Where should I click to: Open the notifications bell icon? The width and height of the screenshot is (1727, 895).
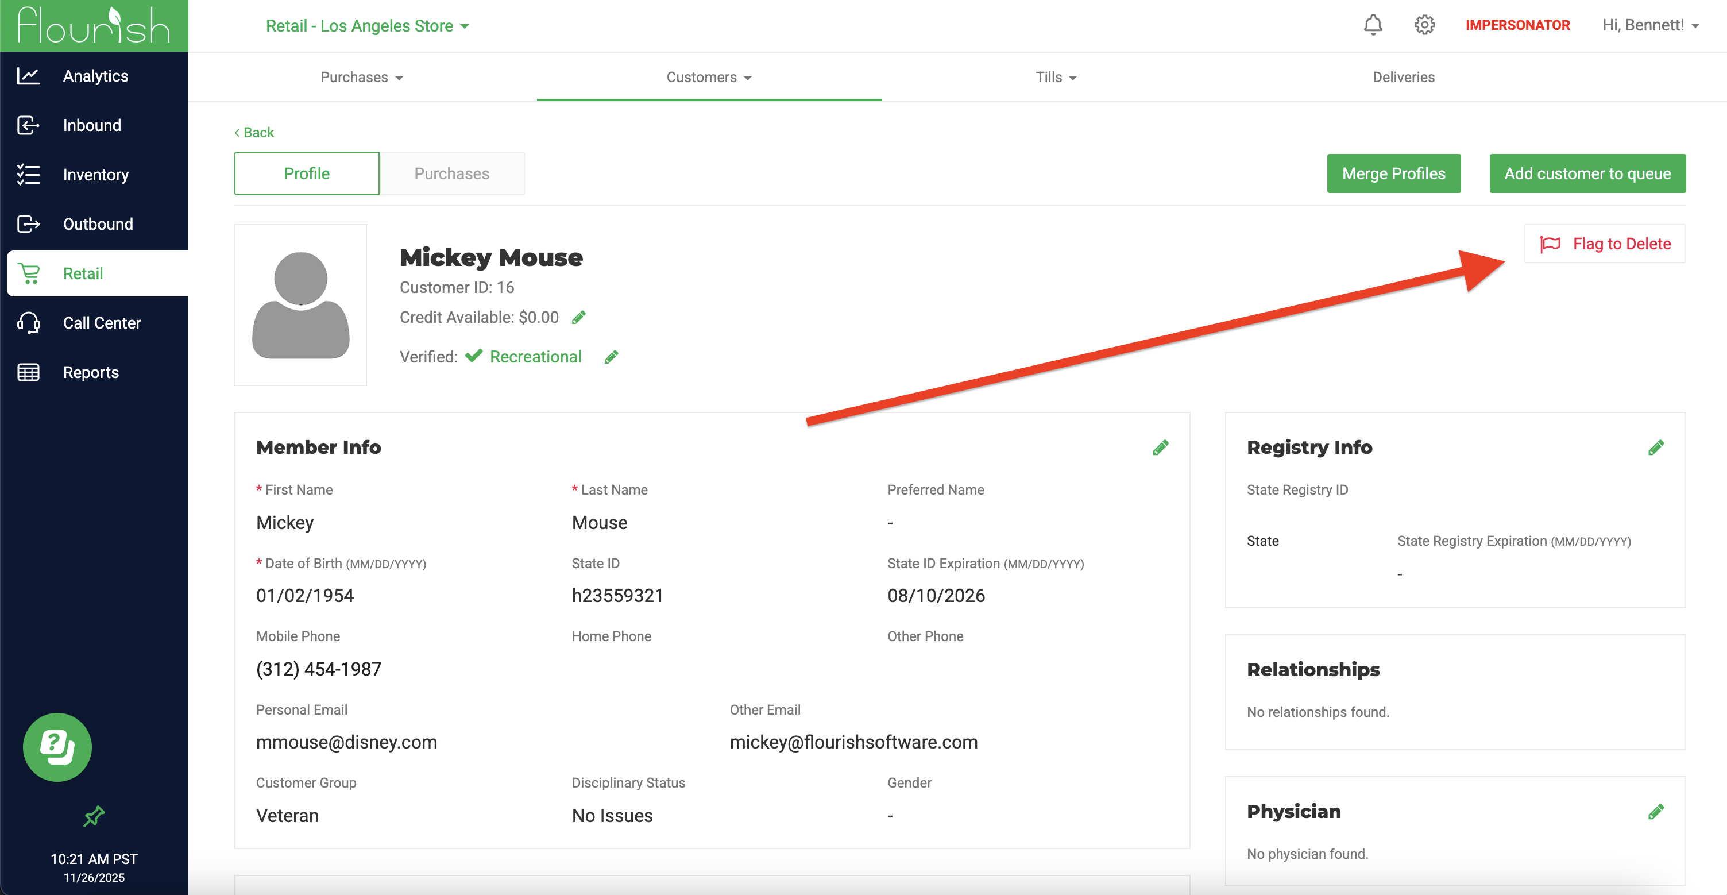point(1372,25)
